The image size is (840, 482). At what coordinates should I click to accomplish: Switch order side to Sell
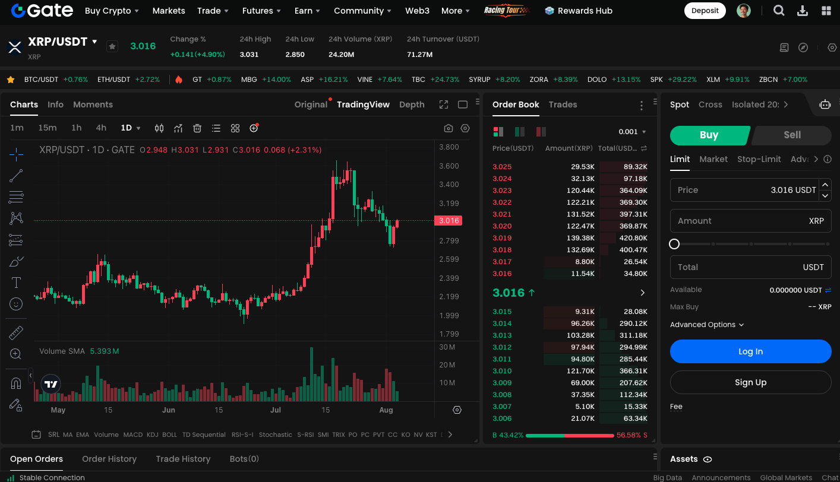pos(792,135)
